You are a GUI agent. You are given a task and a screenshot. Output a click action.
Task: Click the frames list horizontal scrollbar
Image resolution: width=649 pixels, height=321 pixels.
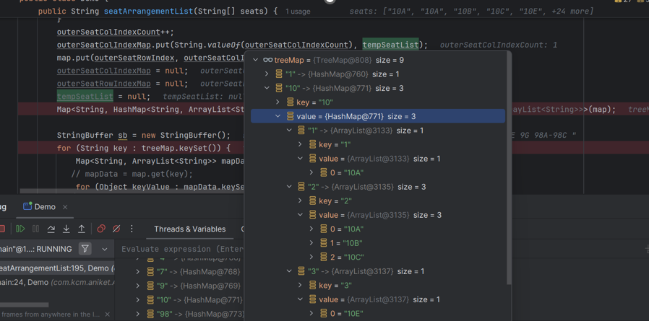click(x=24, y=305)
